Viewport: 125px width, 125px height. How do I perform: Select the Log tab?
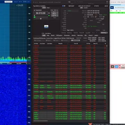[44, 35]
